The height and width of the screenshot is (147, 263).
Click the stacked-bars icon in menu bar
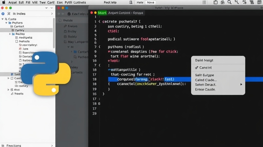tap(252, 2)
